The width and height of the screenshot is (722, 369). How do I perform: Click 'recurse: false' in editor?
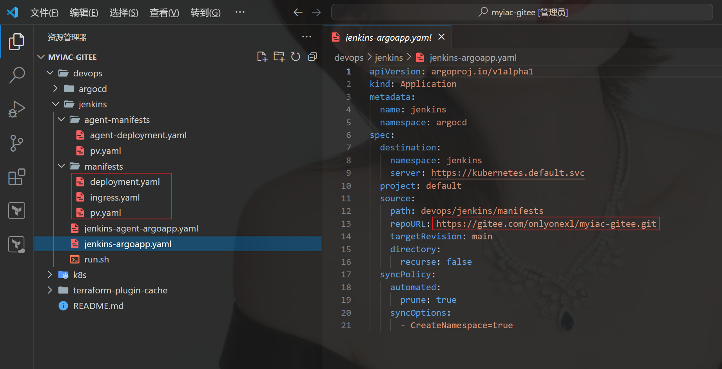[x=436, y=262]
